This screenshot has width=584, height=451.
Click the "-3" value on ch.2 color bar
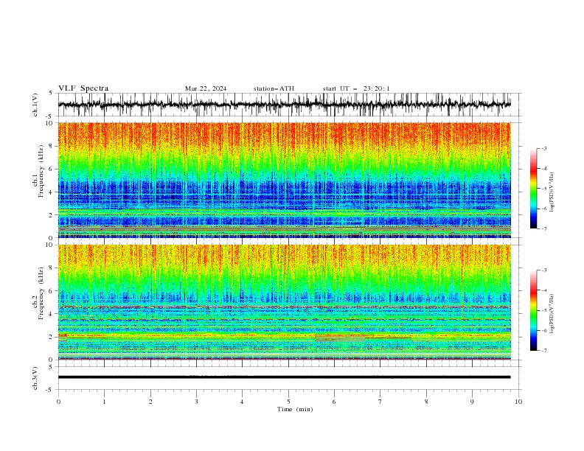[x=544, y=270]
